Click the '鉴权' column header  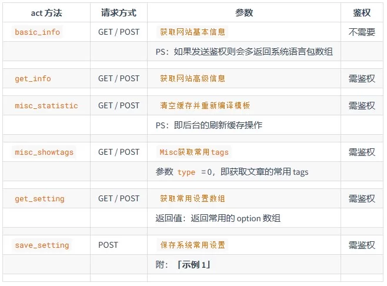pyautogui.click(x=362, y=13)
